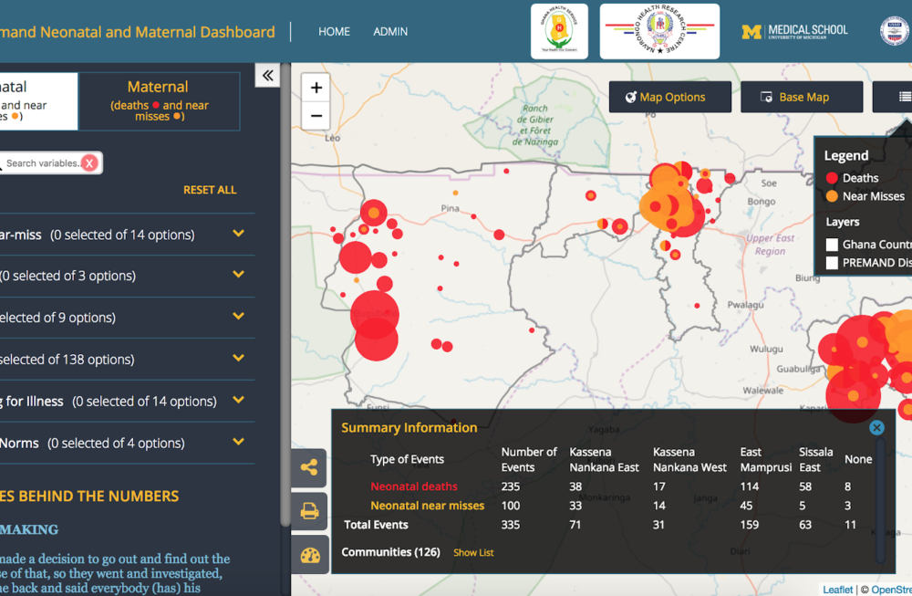Click the zoom in plus icon
Image resolution: width=912 pixels, height=596 pixels.
(316, 88)
